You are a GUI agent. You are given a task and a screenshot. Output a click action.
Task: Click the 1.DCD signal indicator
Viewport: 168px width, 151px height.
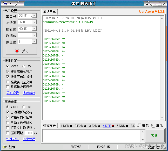coord(66,126)
